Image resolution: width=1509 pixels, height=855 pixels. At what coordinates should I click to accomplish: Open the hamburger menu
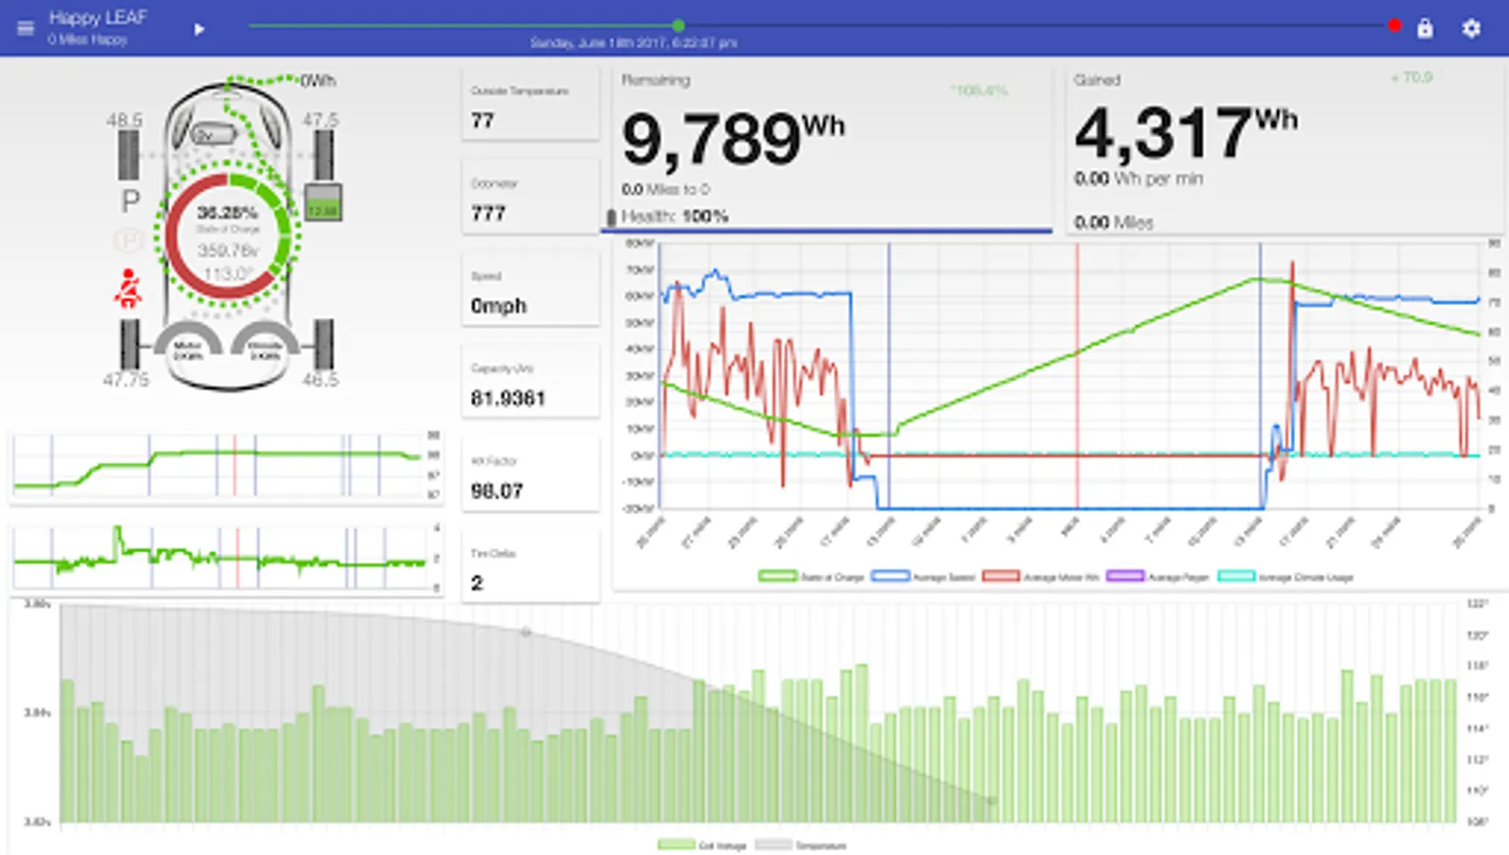(26, 28)
